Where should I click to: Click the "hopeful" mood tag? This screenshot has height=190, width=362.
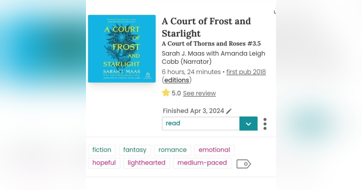(x=104, y=163)
